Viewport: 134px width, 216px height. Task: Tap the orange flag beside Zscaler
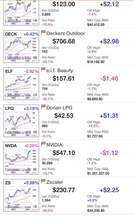click(x=43, y=181)
